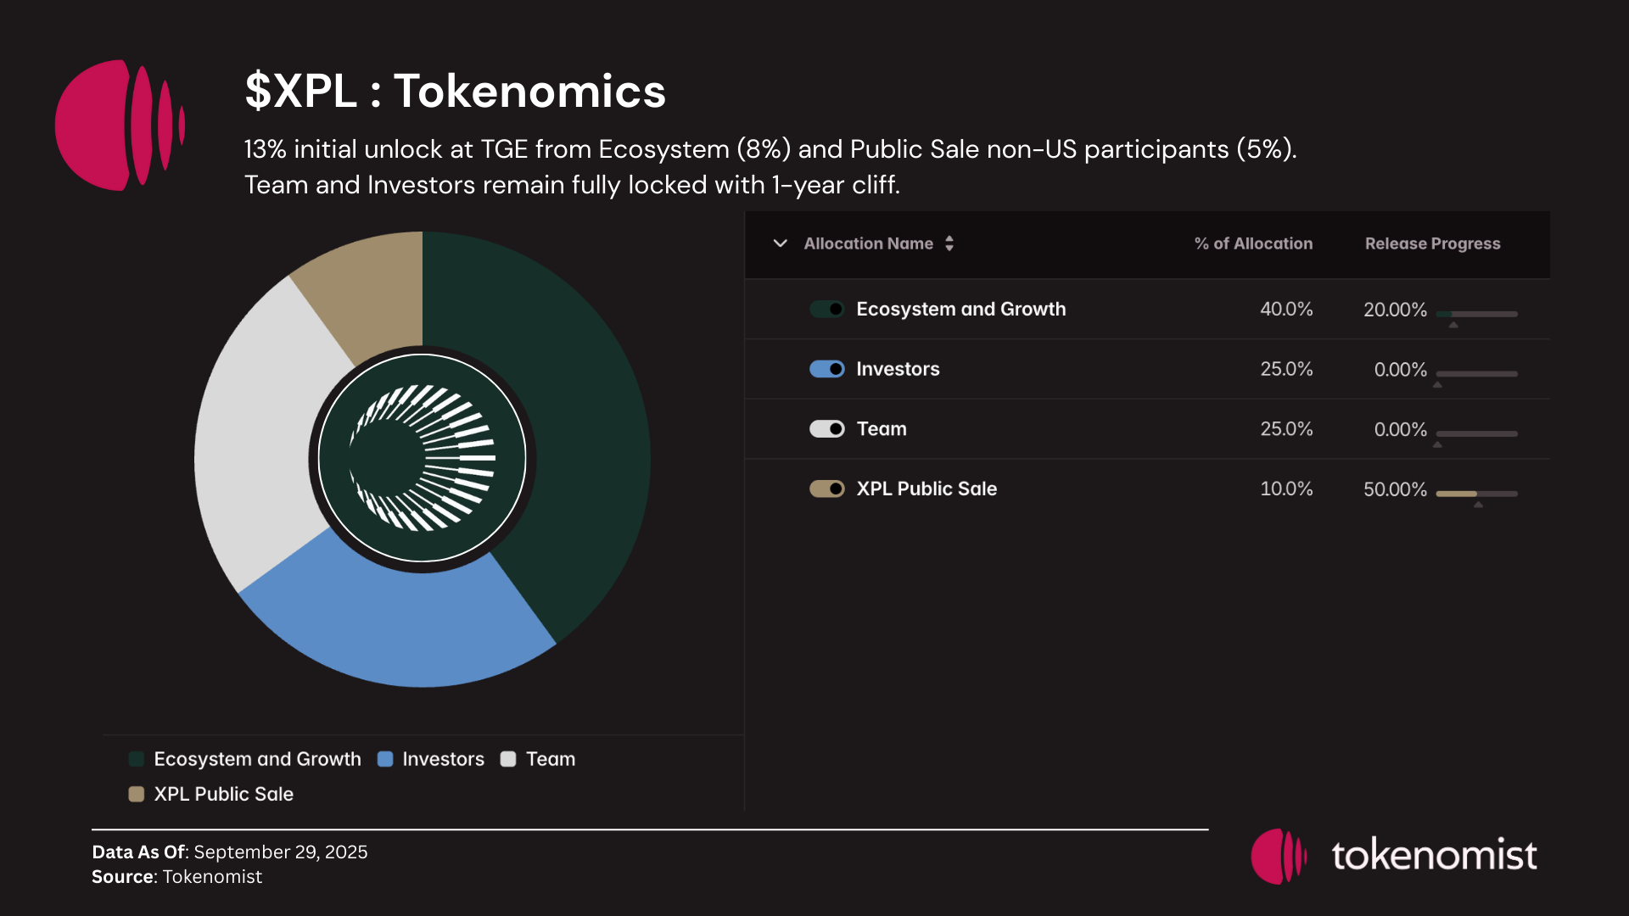Toggle the Team switch
This screenshot has height=916, width=1629.
[x=826, y=428]
